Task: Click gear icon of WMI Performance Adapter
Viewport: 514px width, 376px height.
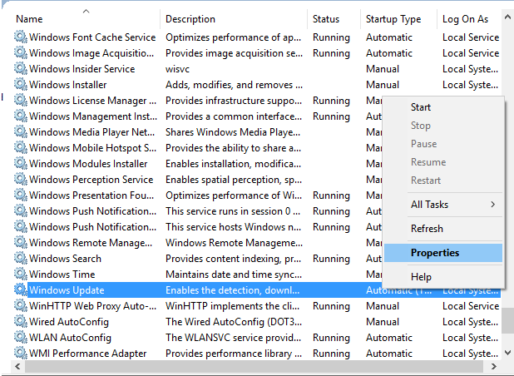Action: (x=21, y=353)
